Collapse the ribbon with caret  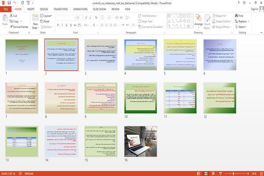tap(261, 32)
